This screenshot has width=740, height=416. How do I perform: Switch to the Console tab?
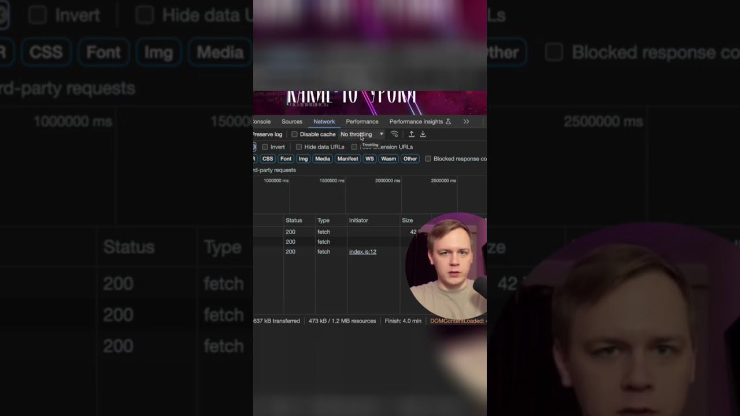pos(262,122)
